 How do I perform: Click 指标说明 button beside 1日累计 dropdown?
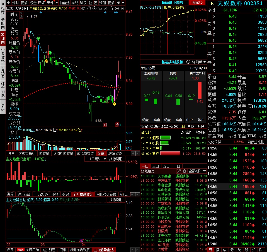(x=116, y=159)
